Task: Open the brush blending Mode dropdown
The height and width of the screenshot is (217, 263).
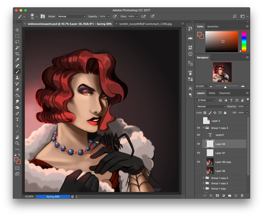Action: (x=72, y=17)
